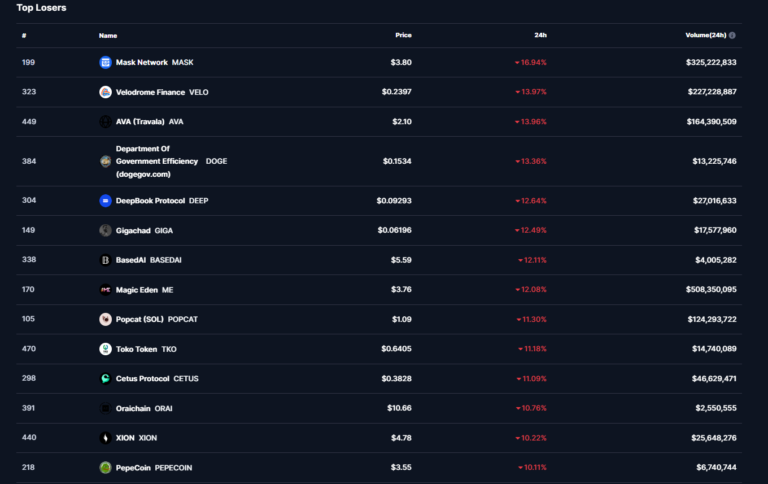This screenshot has width=768, height=484.
Task: Sort the table by Price column
Action: [x=403, y=35]
